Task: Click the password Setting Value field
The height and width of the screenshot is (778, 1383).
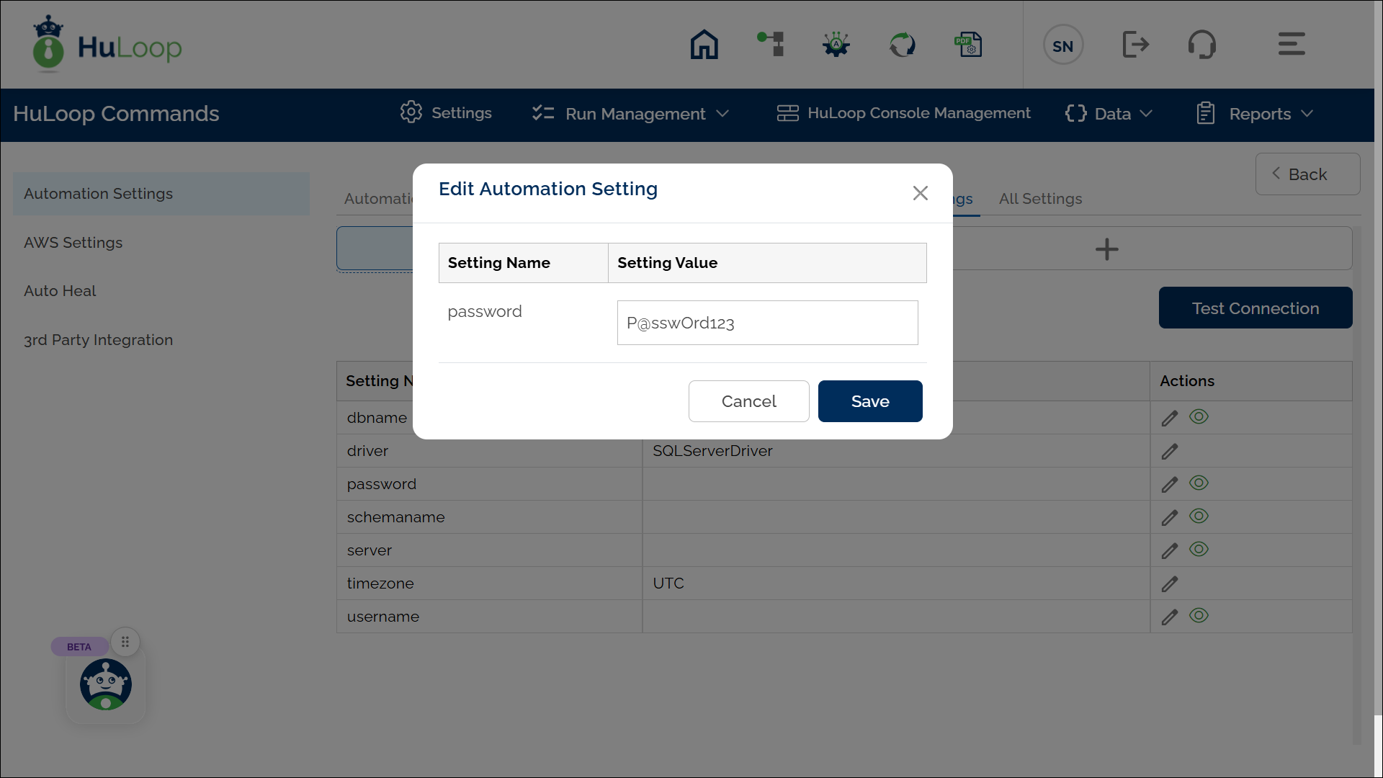Action: tap(767, 323)
